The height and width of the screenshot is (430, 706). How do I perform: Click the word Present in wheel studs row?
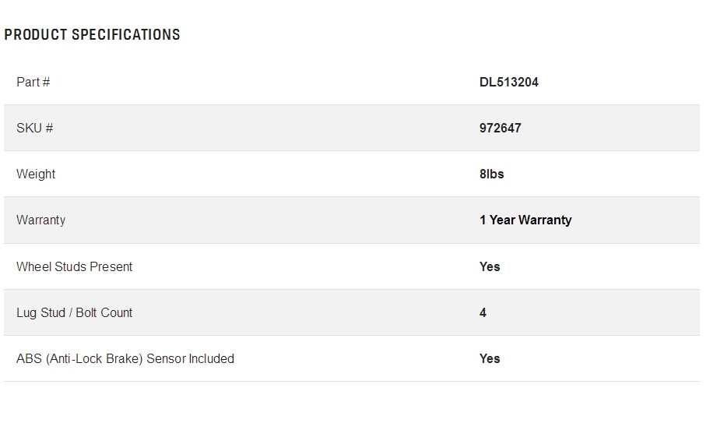tap(111, 267)
